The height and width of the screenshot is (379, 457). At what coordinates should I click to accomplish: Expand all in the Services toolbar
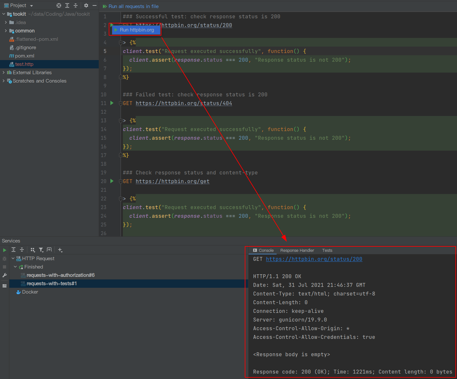[14, 250]
